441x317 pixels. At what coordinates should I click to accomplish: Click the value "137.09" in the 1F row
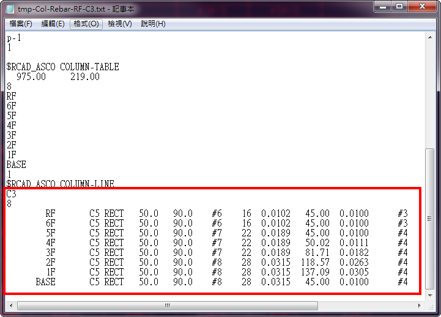point(315,272)
